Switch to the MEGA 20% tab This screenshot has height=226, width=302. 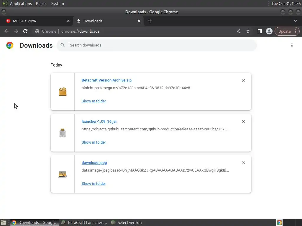36,21
